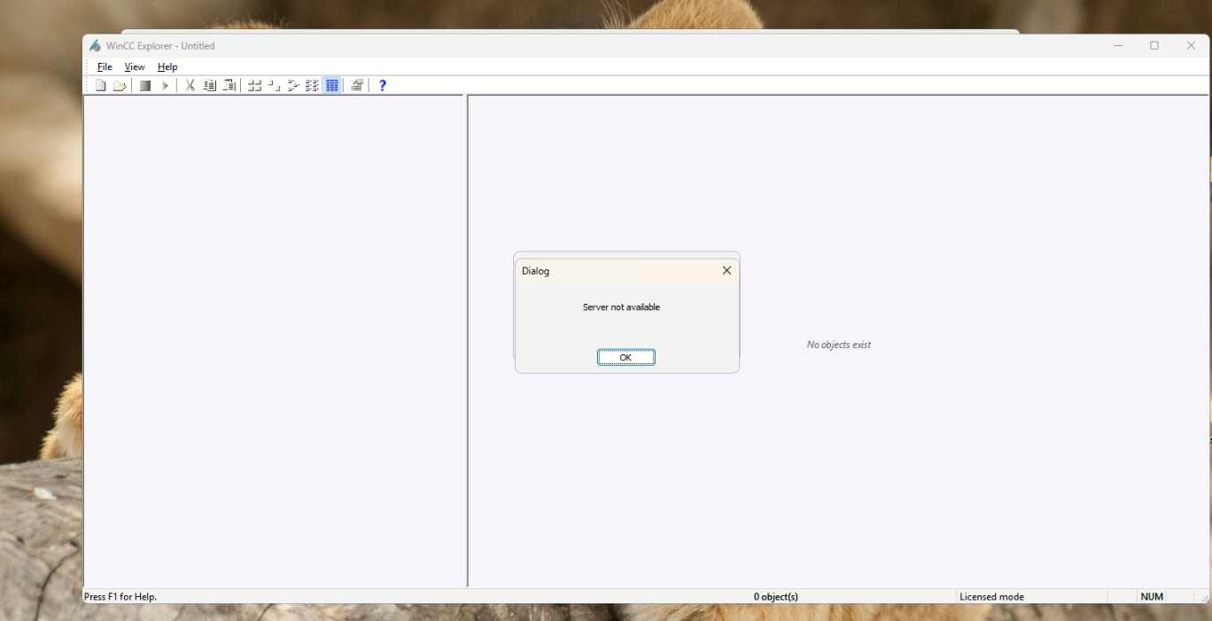
Task: Click the '0 object(s)' status entry
Action: tap(776, 597)
